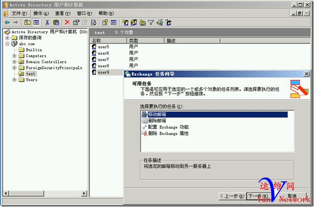The image size is (314, 207).
Task: Open the 窗口(W) menu
Action: coord(84,13)
